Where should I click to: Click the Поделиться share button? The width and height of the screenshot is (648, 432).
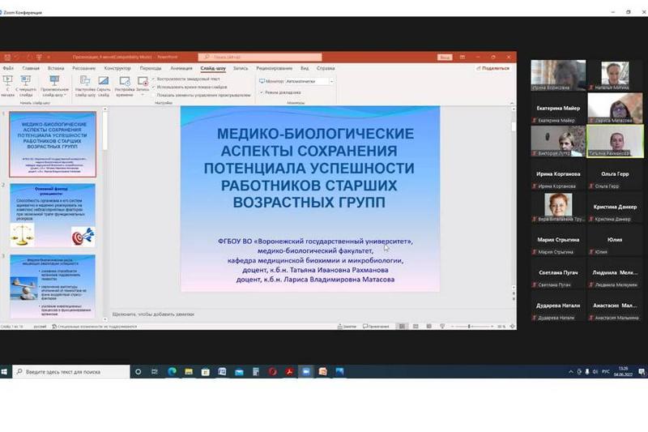click(x=493, y=69)
